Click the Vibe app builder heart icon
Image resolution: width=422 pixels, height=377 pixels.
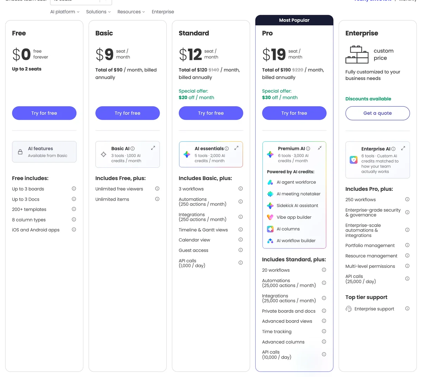(x=270, y=217)
